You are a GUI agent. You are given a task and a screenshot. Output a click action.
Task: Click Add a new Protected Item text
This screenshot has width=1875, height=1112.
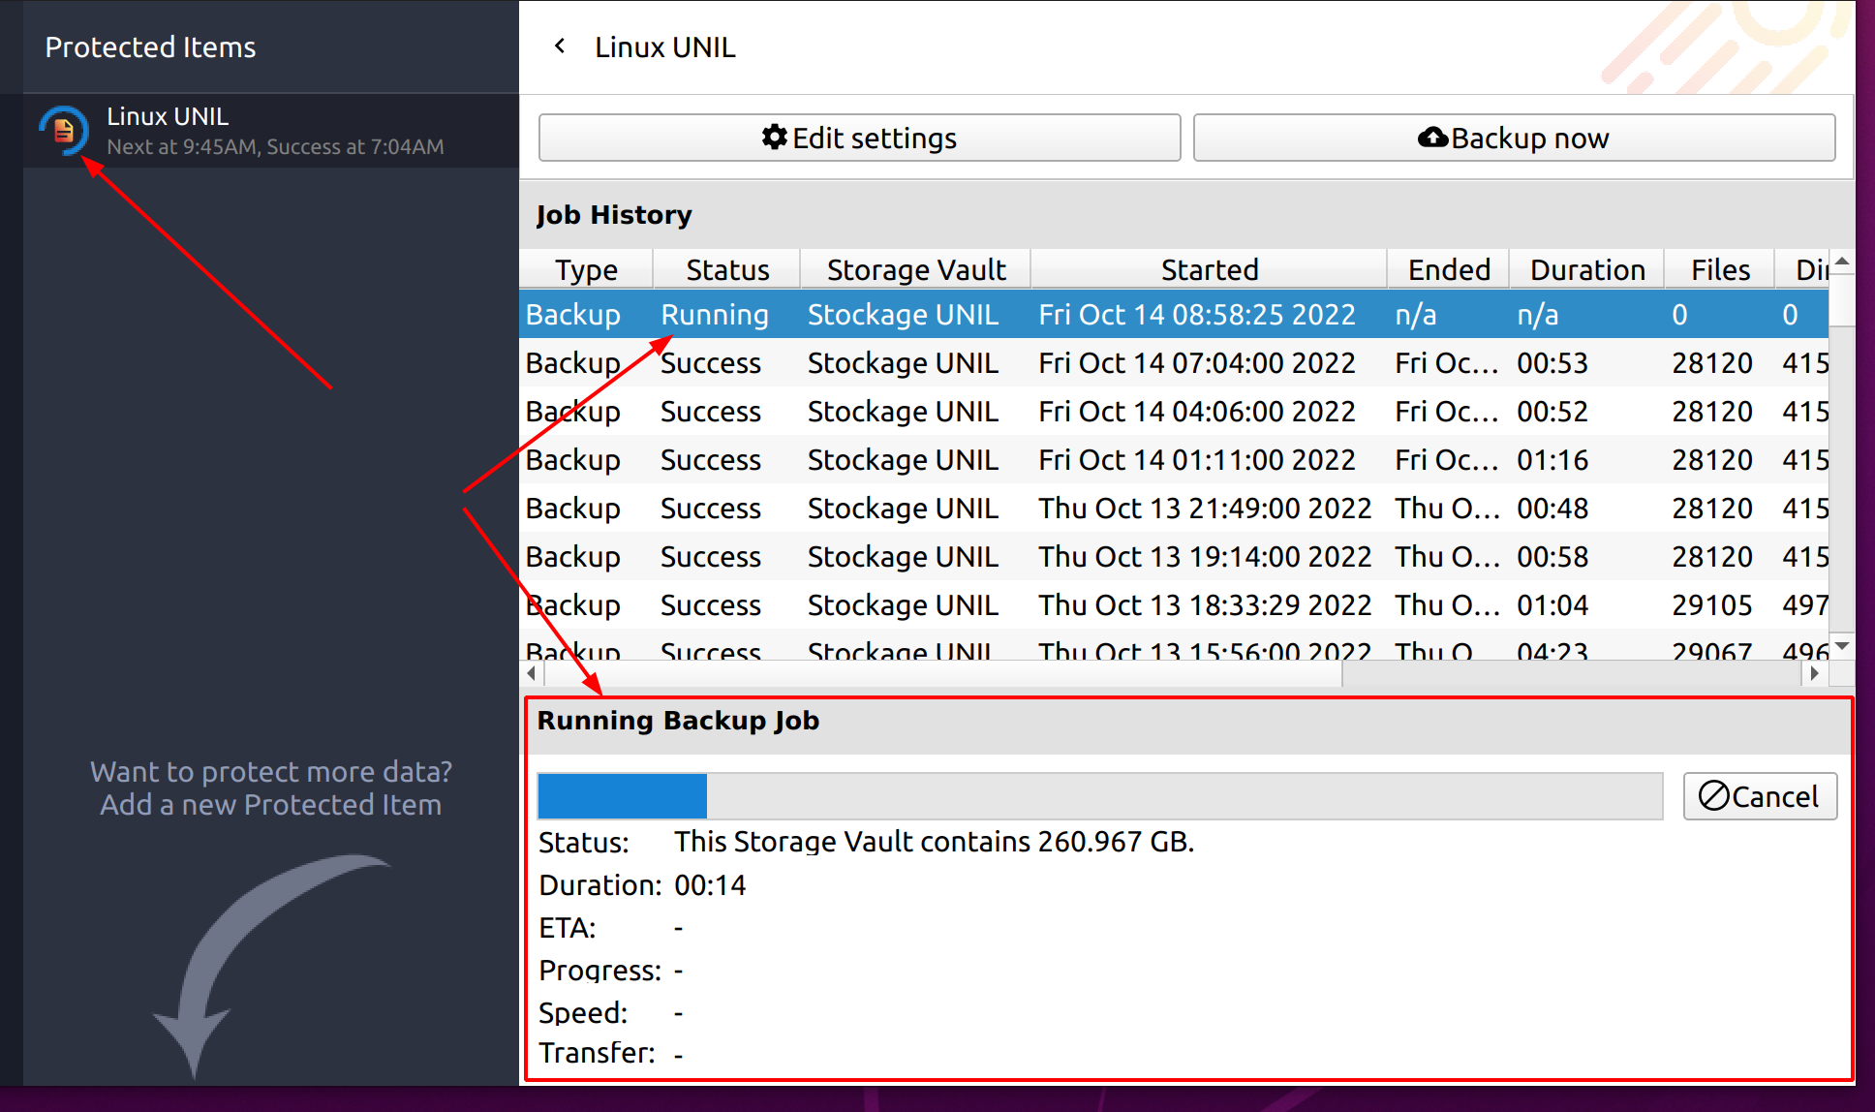click(x=270, y=805)
